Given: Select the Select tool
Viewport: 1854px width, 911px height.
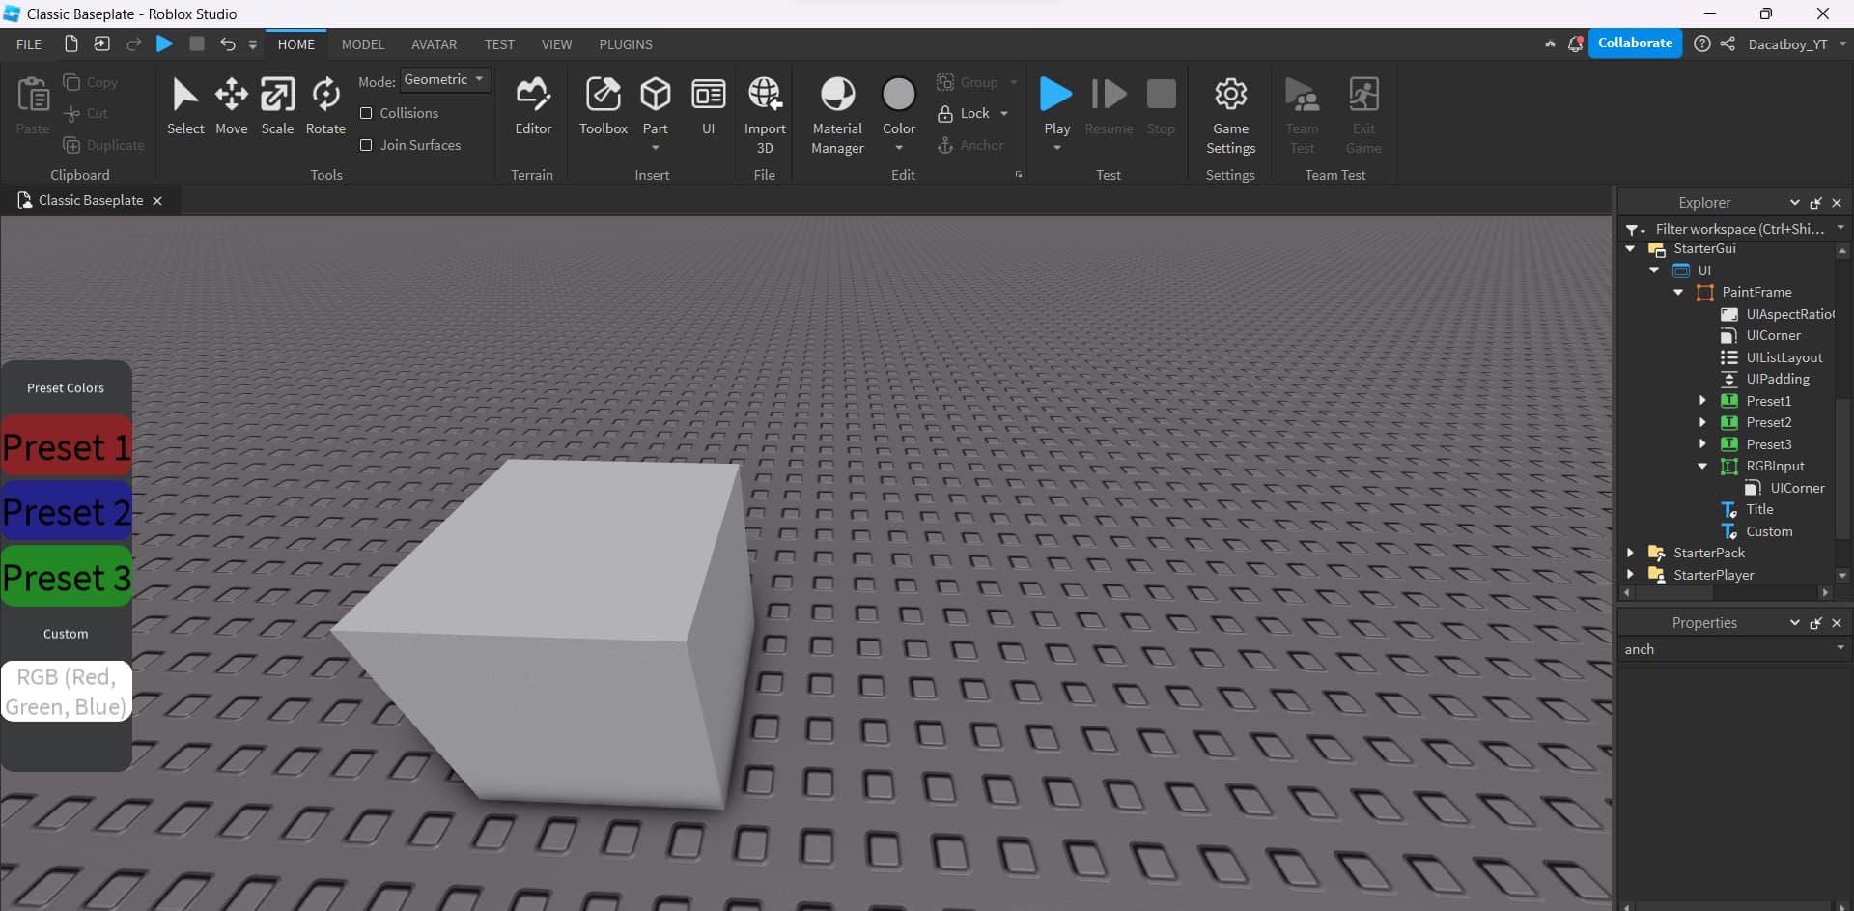Looking at the screenshot, I should [185, 106].
